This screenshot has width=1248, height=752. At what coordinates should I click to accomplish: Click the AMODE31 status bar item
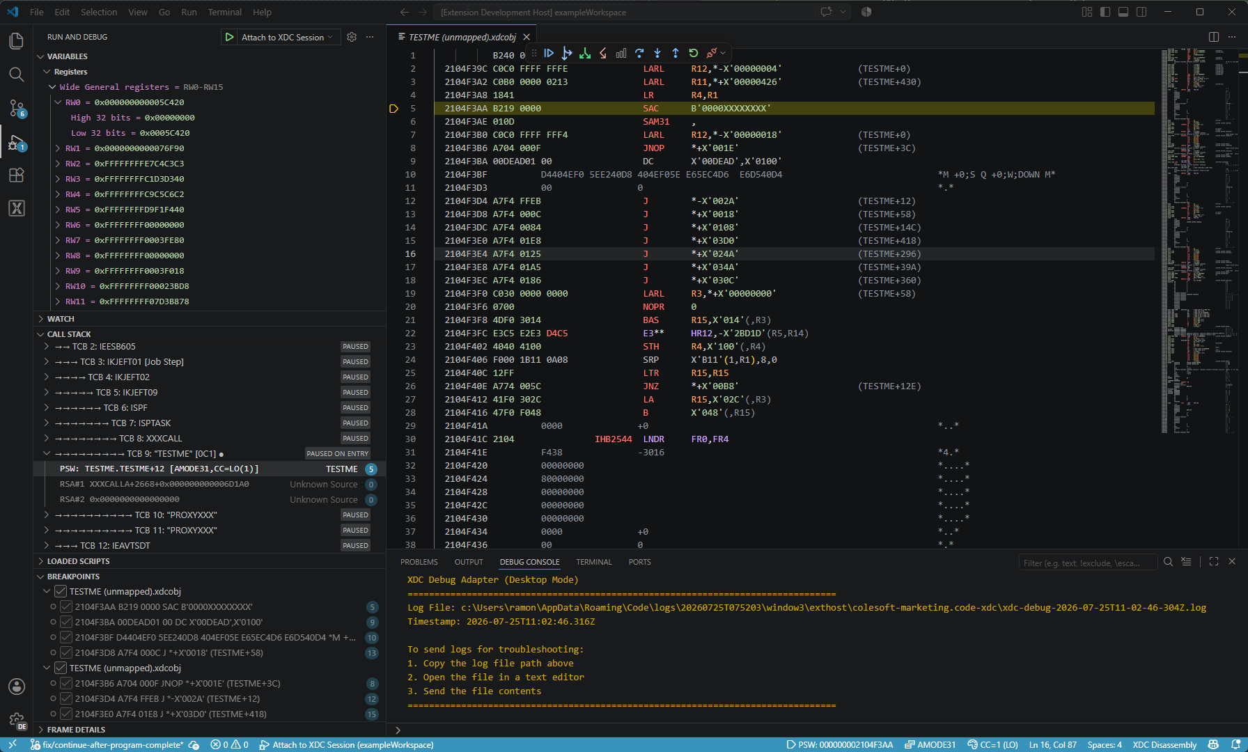930,744
